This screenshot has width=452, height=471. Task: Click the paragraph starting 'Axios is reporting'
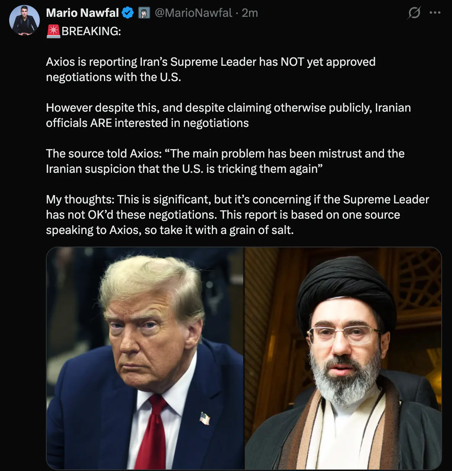[211, 69]
